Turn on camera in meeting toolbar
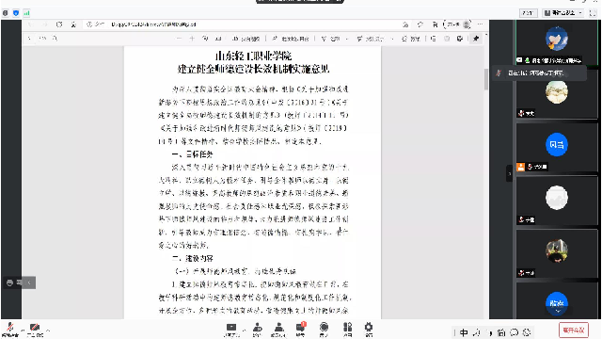602x339 pixels. (35, 330)
